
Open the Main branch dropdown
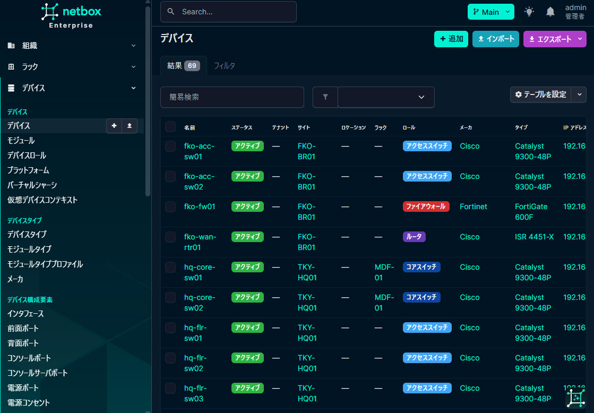[490, 12]
